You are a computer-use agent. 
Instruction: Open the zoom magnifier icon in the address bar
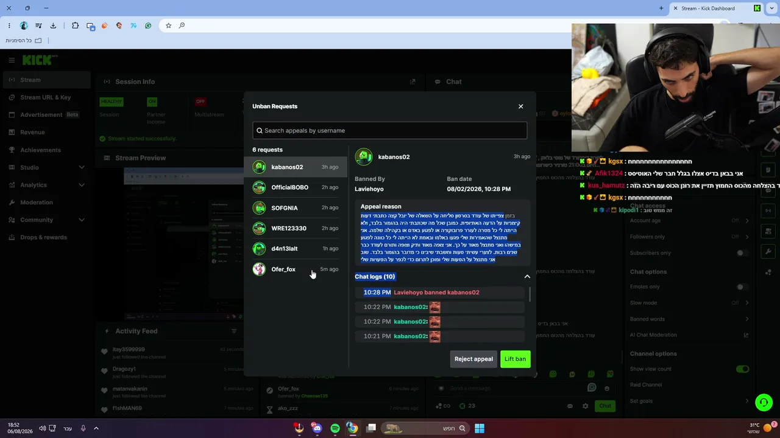click(x=182, y=26)
